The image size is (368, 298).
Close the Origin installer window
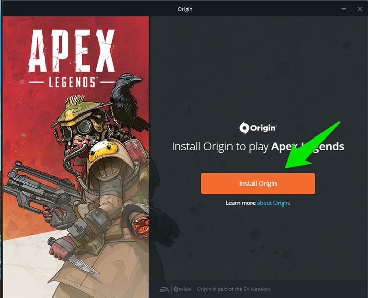point(359,9)
